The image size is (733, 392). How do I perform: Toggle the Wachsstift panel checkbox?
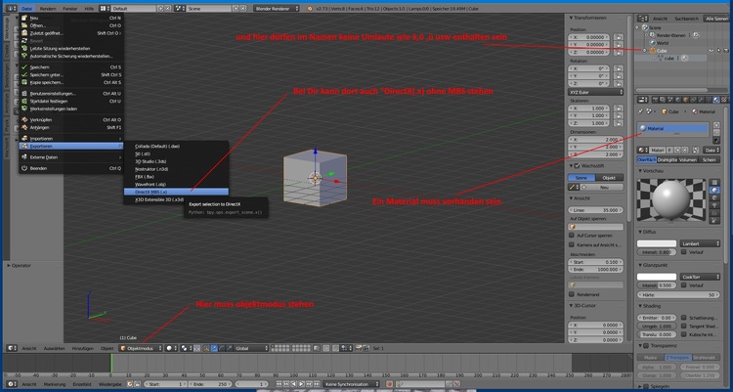(577, 165)
